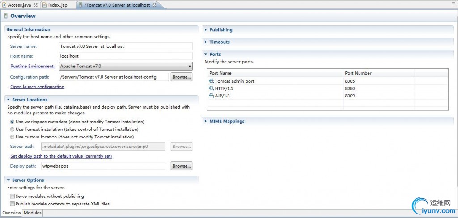Select the Tomcat admin port row label

click(x=234, y=81)
